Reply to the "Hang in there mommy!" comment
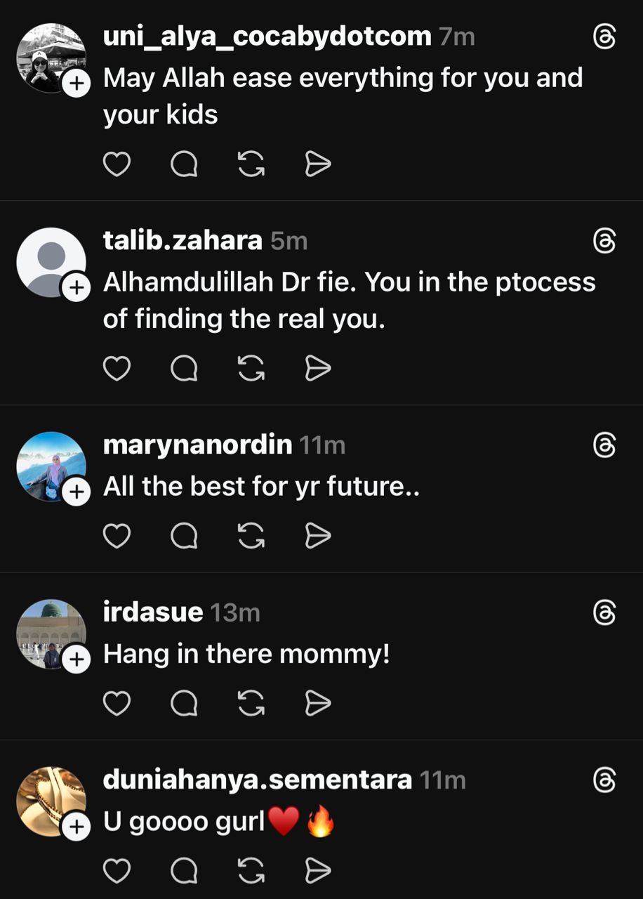Image resolution: width=643 pixels, height=899 pixels. click(x=184, y=703)
